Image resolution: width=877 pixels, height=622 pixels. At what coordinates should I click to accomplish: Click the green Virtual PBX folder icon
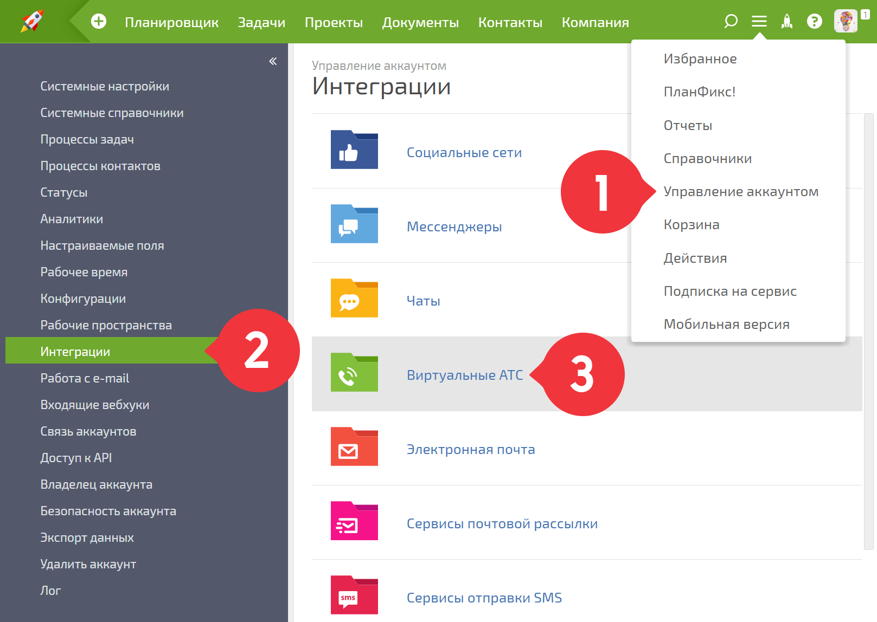[x=354, y=373]
